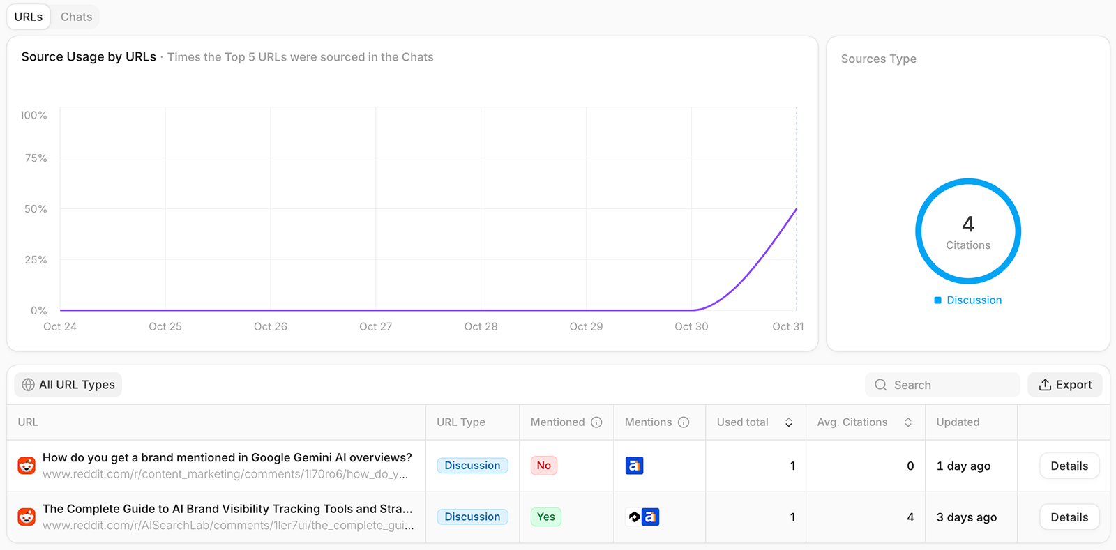This screenshot has width=1116, height=550.
Task: Sort by Used total column arrows
Action: pyautogui.click(x=789, y=422)
